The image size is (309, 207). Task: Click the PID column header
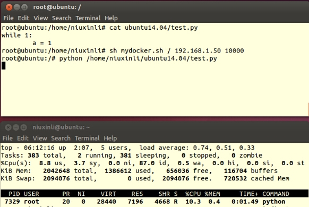tap(14, 194)
